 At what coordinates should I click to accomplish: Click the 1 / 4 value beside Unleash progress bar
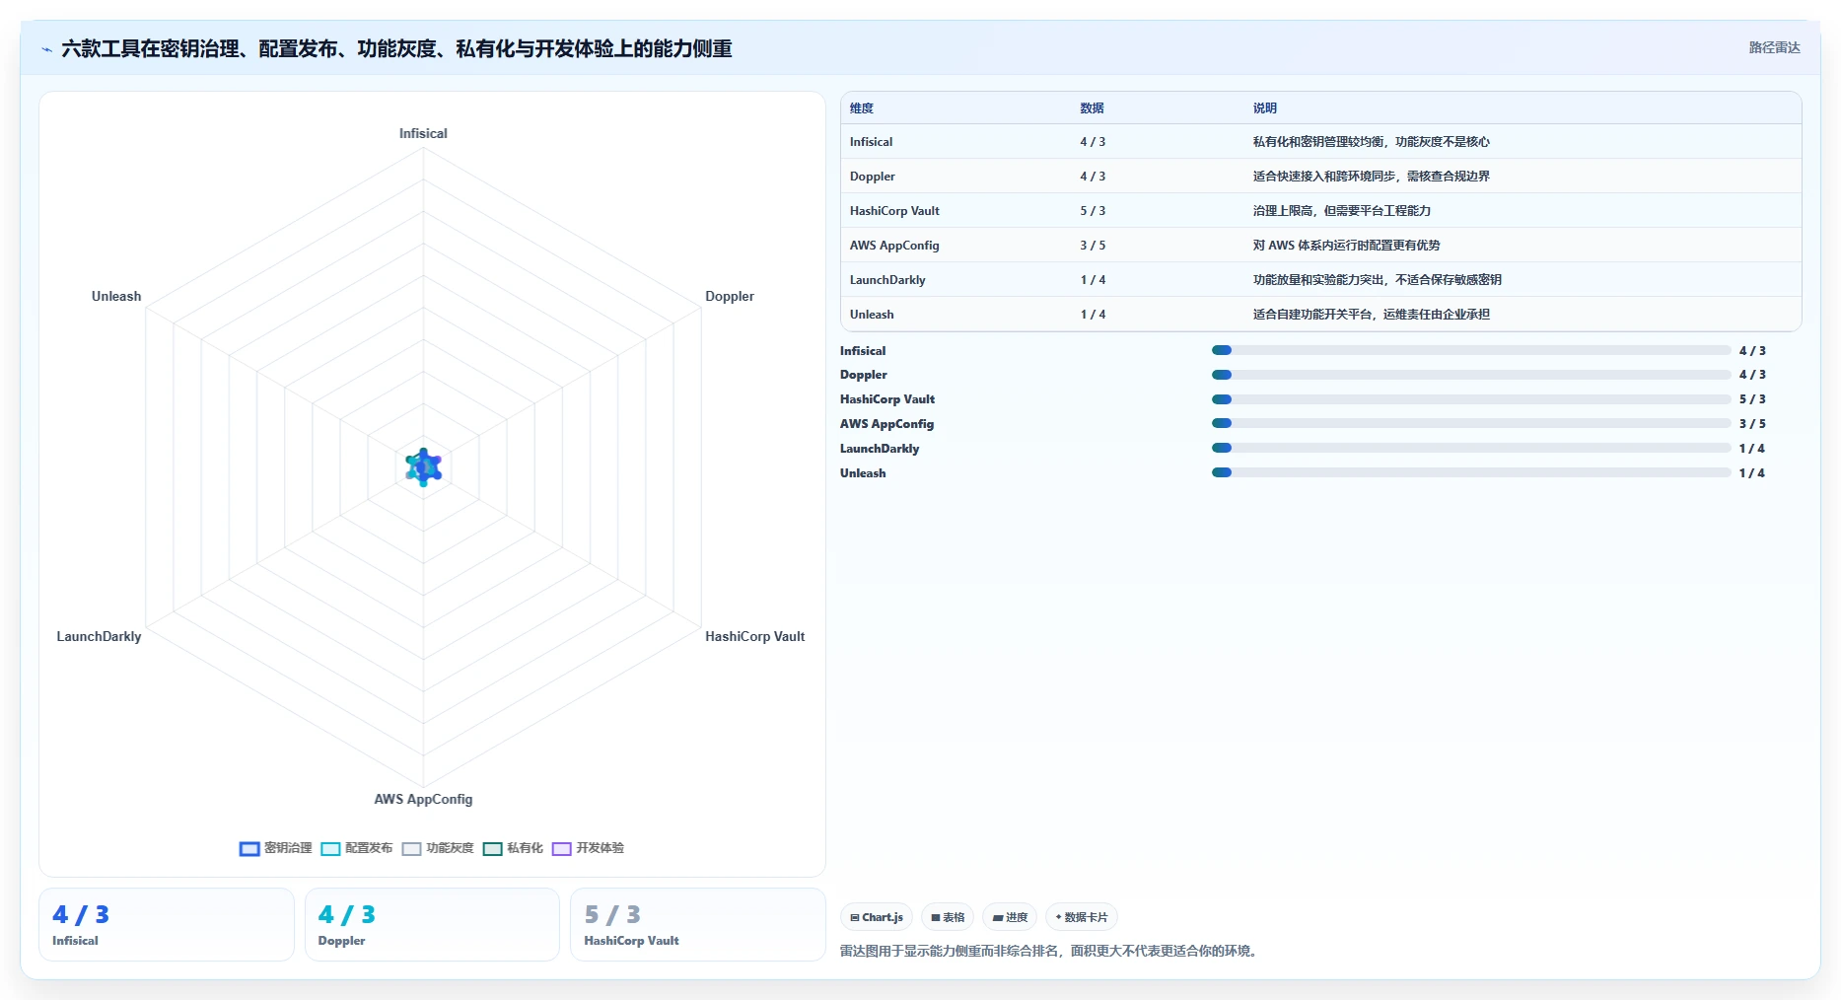(x=1752, y=473)
